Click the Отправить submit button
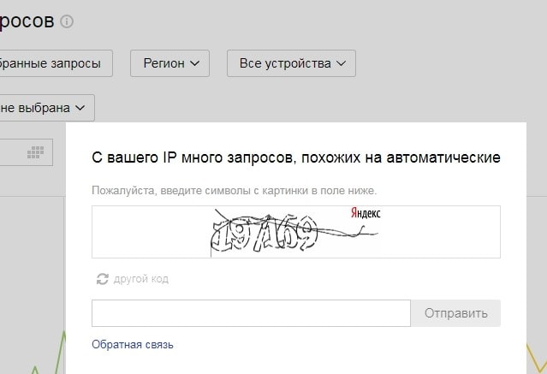 click(x=455, y=313)
